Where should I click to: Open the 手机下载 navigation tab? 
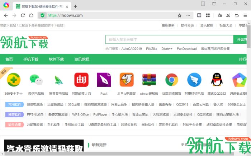click(31, 59)
